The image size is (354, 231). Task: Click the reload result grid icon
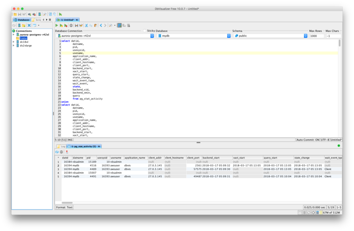pyautogui.click(x=57, y=152)
